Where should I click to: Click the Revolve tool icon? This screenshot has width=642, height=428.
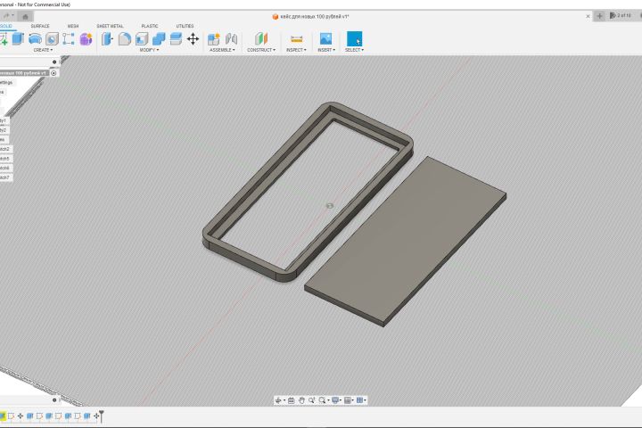[36, 38]
